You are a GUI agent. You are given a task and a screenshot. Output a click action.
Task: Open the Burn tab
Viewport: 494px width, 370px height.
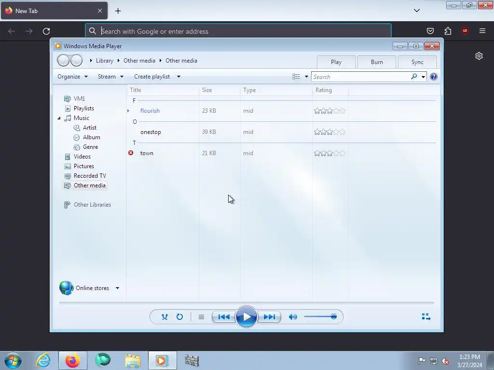tap(377, 62)
